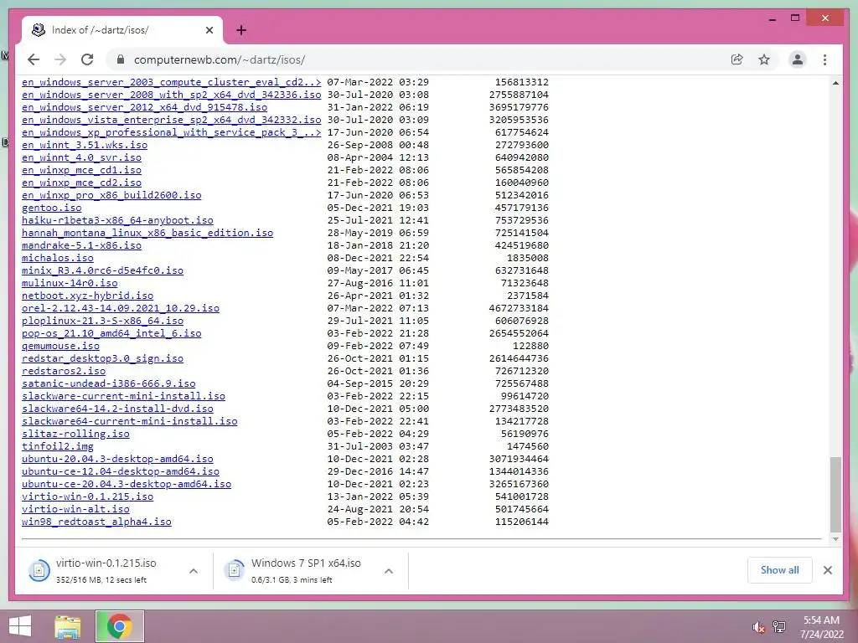Expand options for virtio-win-0.1.215.iso download
Viewport: 858px width, 643px height.
(194, 571)
